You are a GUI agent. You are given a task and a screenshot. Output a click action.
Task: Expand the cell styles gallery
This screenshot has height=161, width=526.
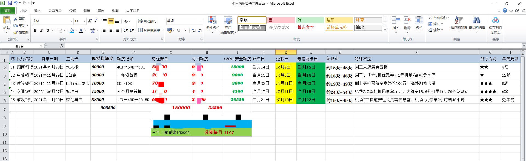click(385, 30)
